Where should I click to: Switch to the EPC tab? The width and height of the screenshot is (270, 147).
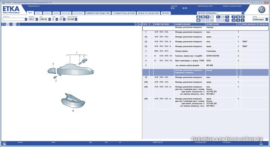(30, 13)
